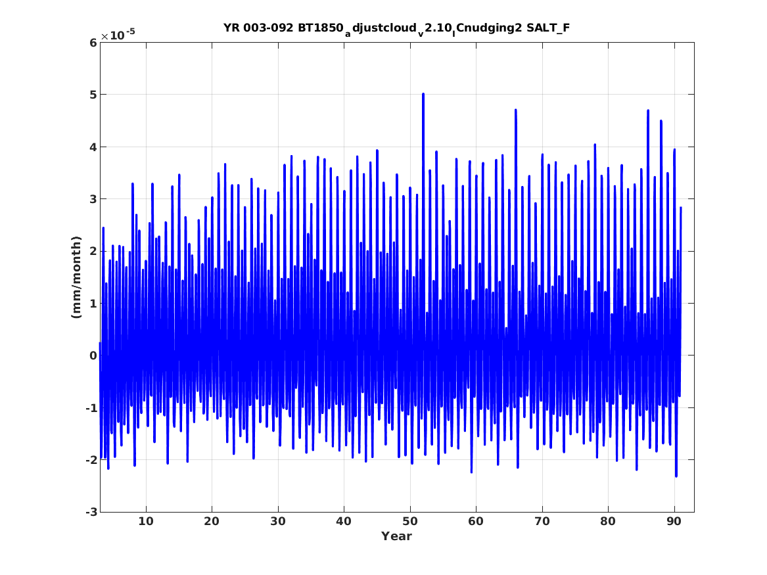Click the plot title starting YR 003-092
This screenshot has height=575, width=767.
tap(397, 28)
